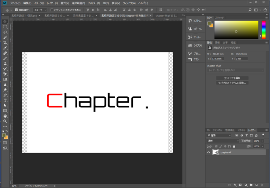
Task: Hide the chapter-4f layer eye icon
Action: tap(209, 152)
